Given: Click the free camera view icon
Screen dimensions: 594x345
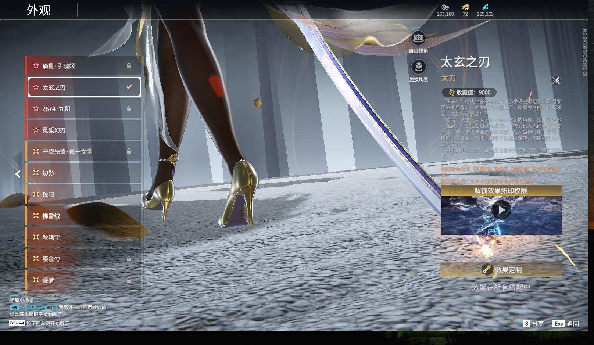Looking at the screenshot, I should pos(418,38).
